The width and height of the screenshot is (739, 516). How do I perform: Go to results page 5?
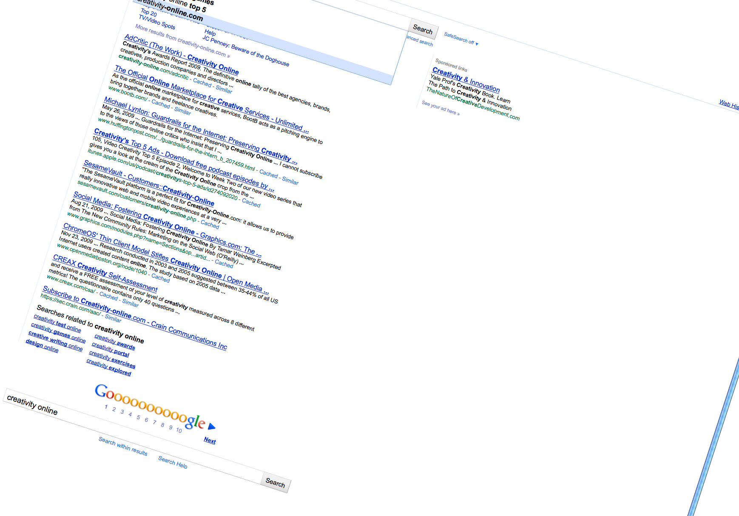[138, 417]
